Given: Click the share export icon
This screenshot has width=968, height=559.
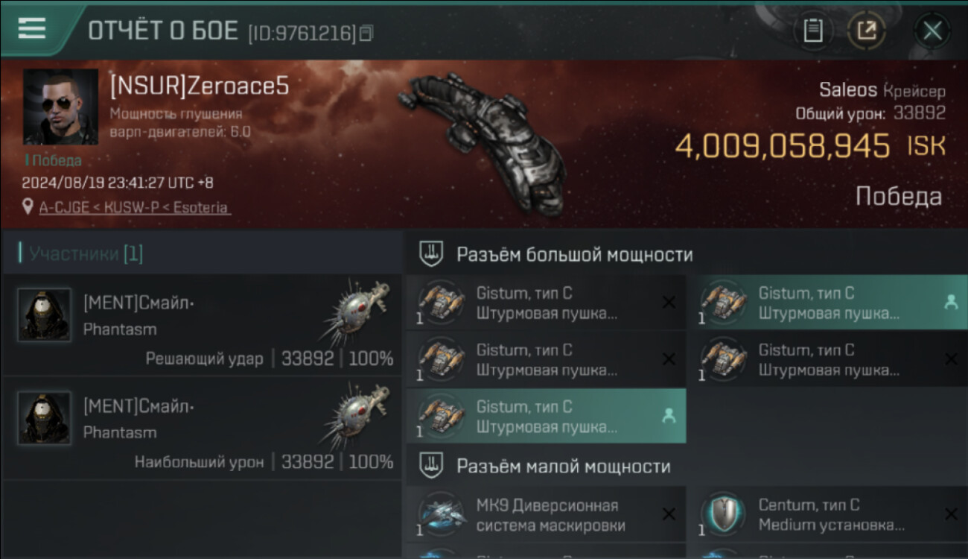Looking at the screenshot, I should tap(867, 31).
